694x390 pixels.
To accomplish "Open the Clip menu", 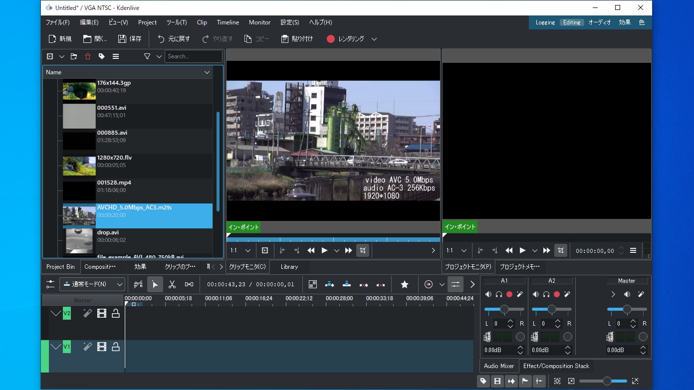I will (202, 22).
